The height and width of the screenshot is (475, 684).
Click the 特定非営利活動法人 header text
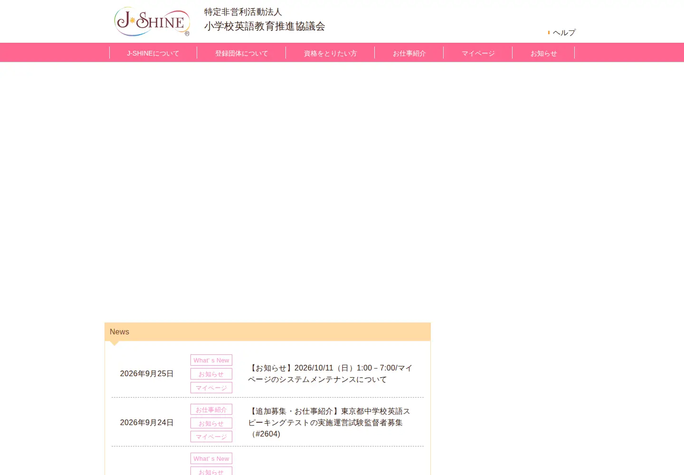243,12
